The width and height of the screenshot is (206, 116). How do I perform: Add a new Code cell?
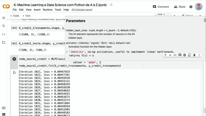point(15,16)
